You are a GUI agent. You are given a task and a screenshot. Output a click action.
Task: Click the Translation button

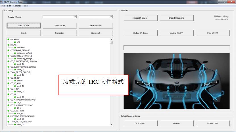(60, 33)
